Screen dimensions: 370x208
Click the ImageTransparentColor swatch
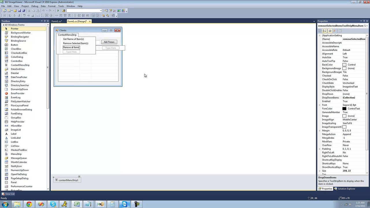[x=344, y=127]
